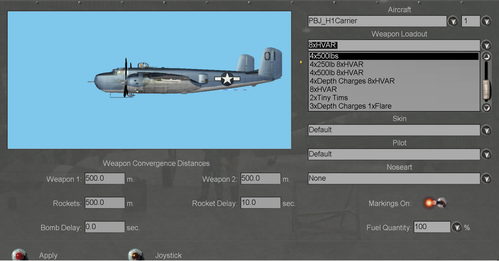The image size is (499, 261).
Task: Open the aircraft number dropdown arrow
Action: (x=486, y=21)
